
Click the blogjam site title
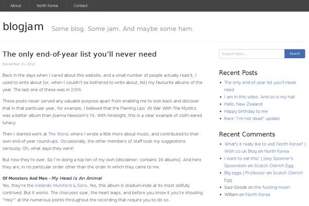point(23,26)
